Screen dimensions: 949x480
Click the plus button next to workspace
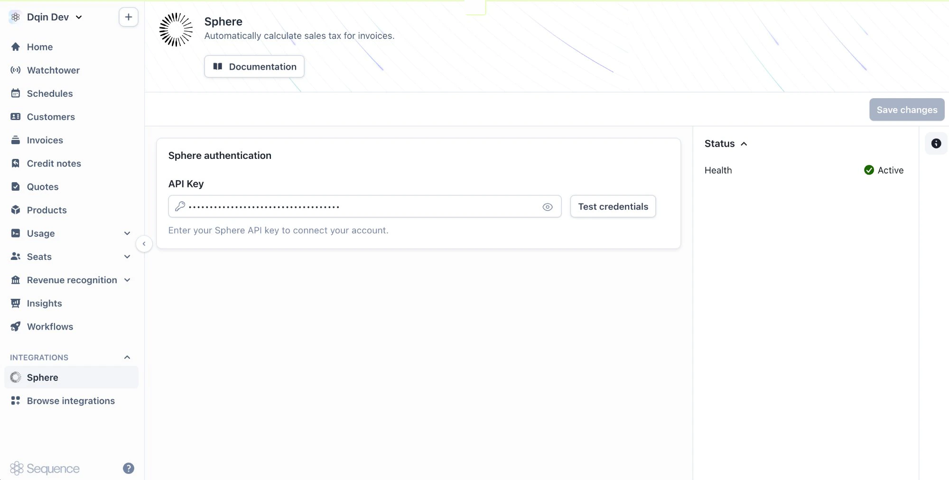pyautogui.click(x=129, y=17)
